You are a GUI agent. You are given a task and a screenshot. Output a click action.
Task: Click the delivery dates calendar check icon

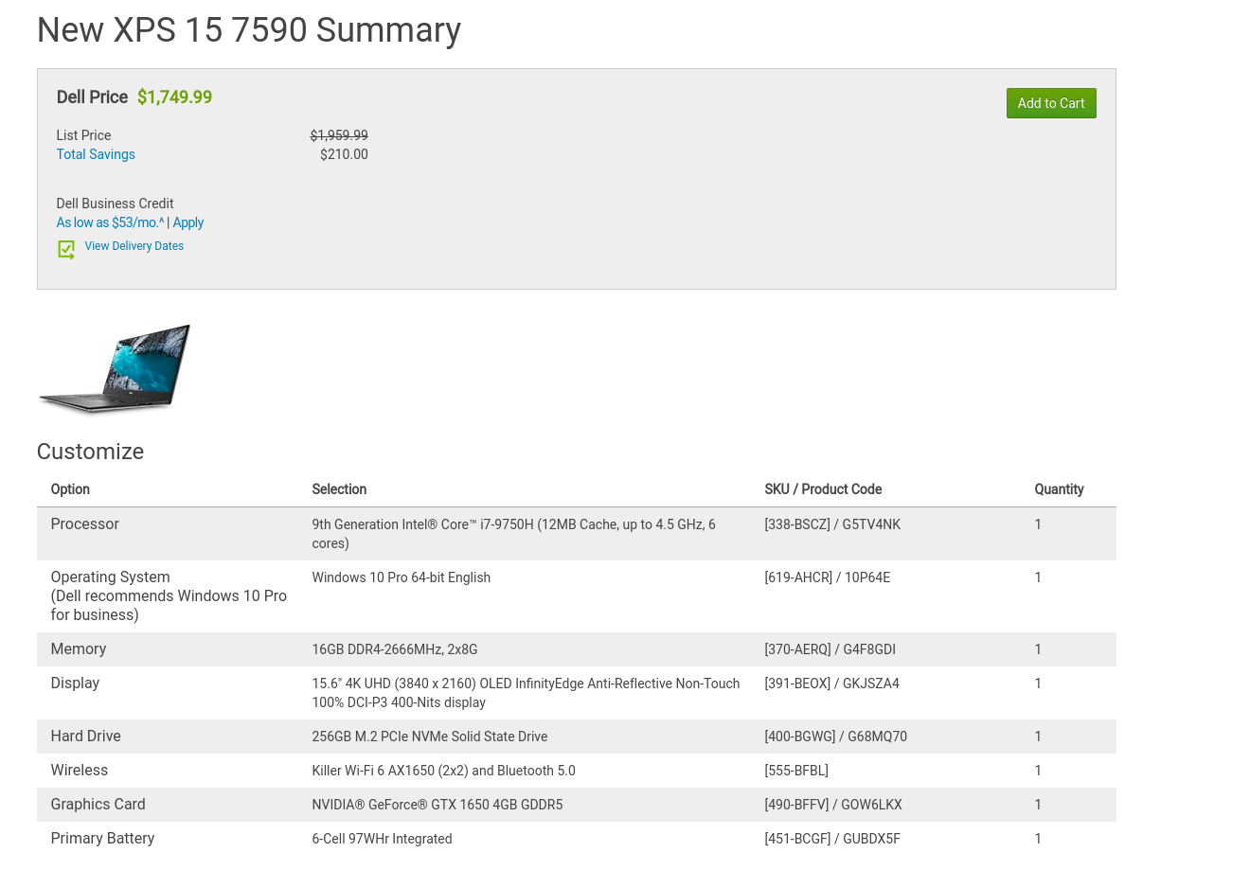click(66, 249)
